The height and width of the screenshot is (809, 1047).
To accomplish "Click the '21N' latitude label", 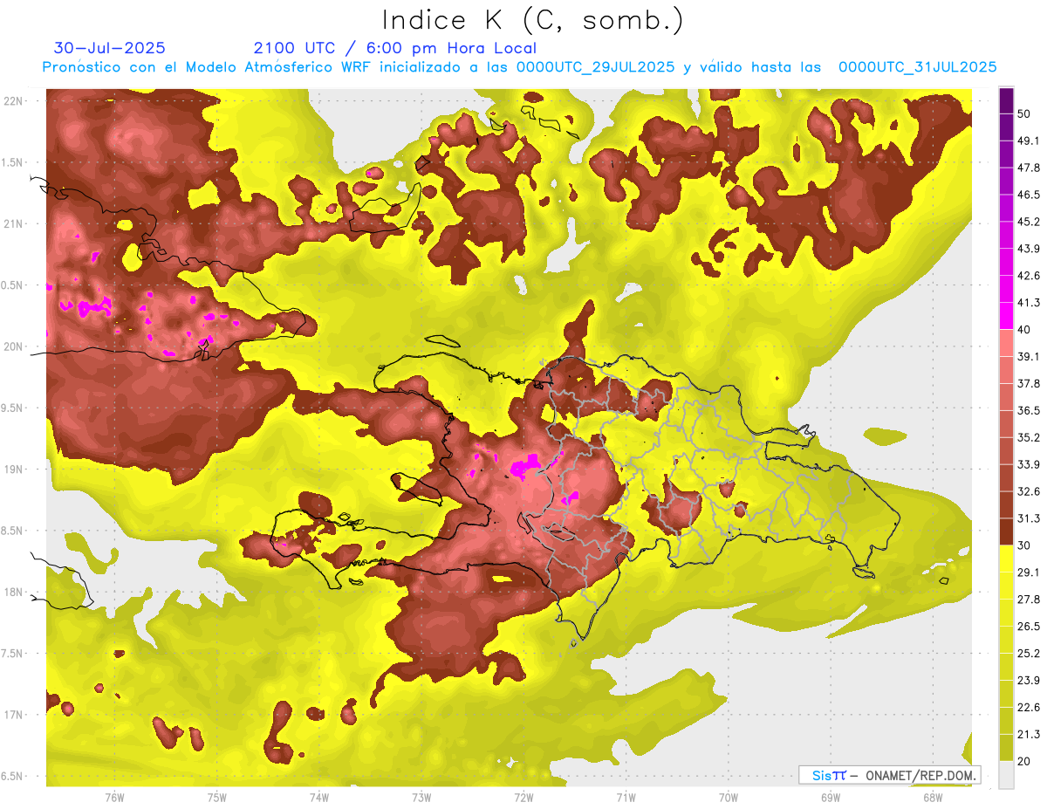I will [x=13, y=223].
